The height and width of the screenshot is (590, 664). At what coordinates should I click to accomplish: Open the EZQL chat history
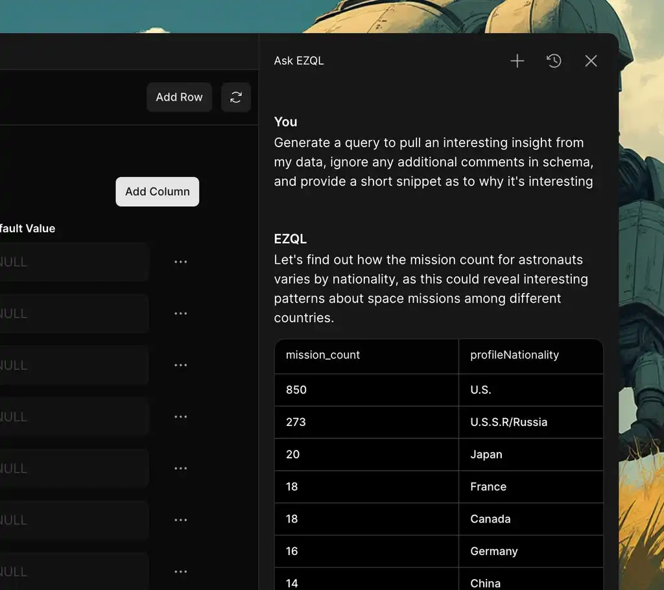pos(554,61)
